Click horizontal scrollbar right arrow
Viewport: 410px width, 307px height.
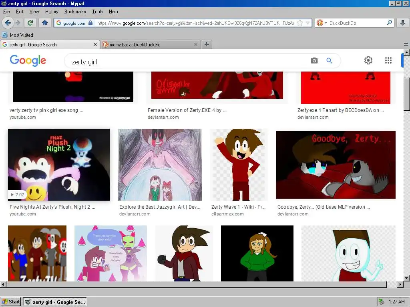point(400,284)
